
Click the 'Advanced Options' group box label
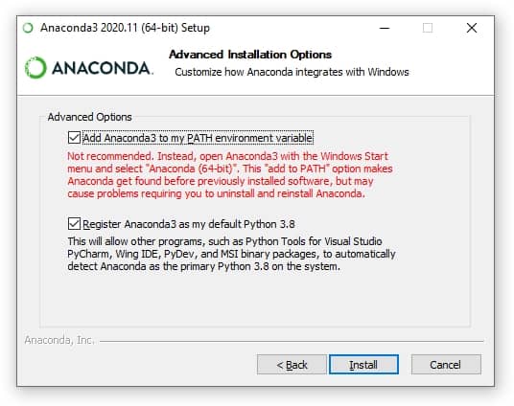(x=89, y=117)
